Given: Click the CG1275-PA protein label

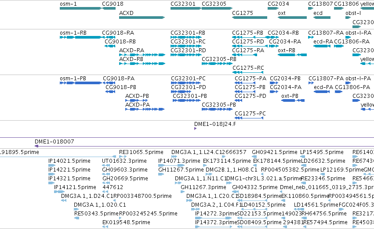Looking at the screenshot, I should (x=251, y=79).
